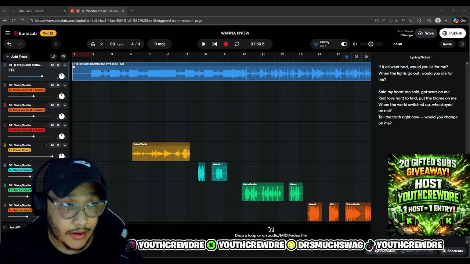The height and width of the screenshot is (264, 470).
Task: Mute track 02 Voice/Audio
Action: tap(52, 85)
